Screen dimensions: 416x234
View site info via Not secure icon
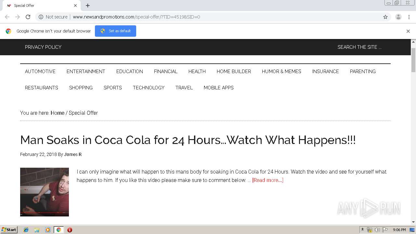pos(53,17)
